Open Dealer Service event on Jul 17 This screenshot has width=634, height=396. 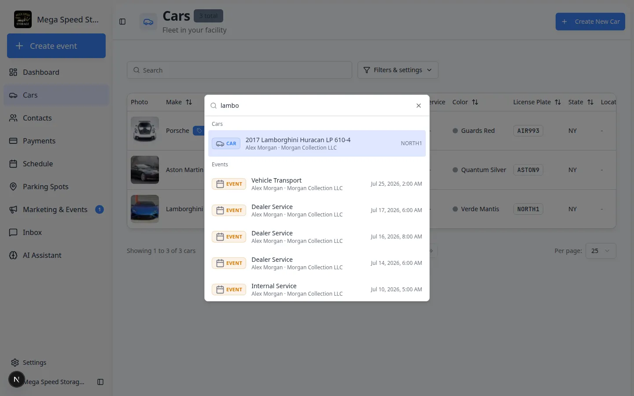[x=317, y=210]
